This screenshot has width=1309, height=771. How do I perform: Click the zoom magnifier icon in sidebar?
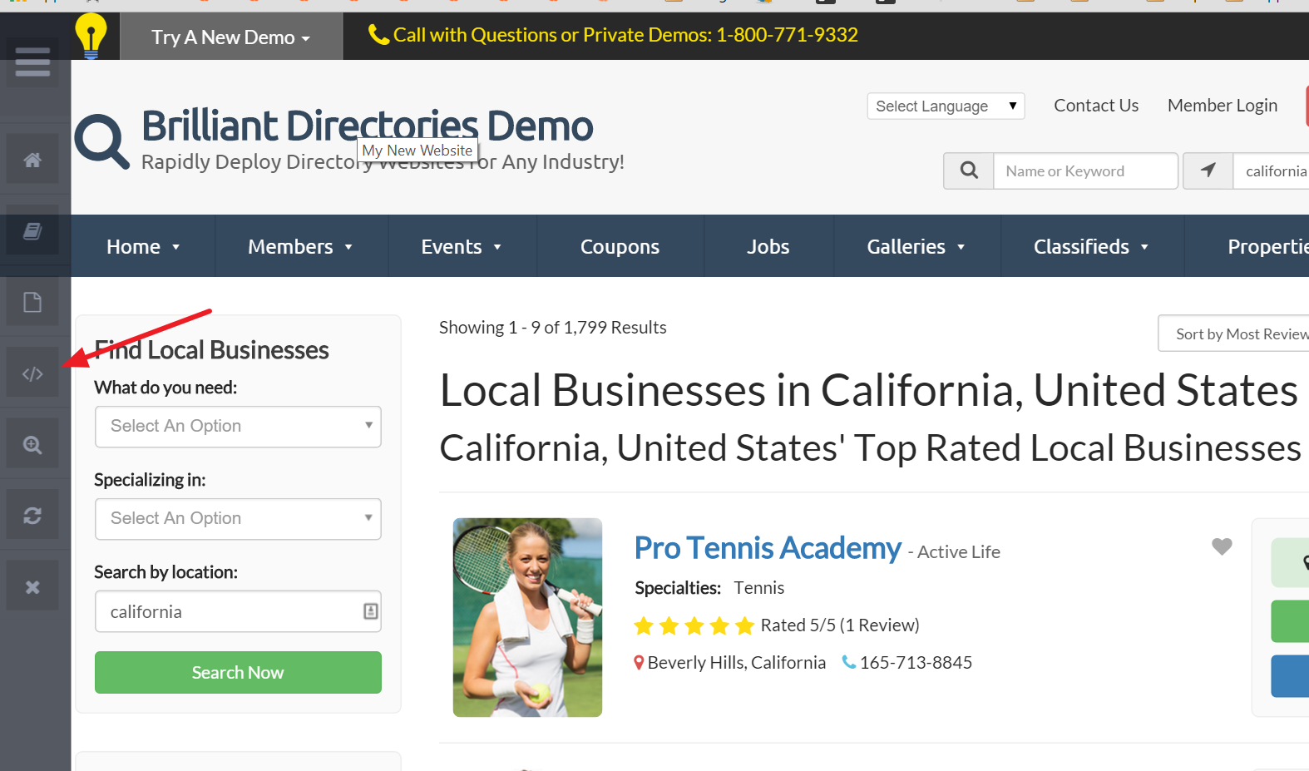(32, 445)
